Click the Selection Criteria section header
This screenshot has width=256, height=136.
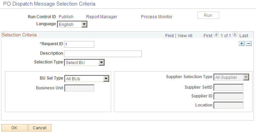[19, 35]
